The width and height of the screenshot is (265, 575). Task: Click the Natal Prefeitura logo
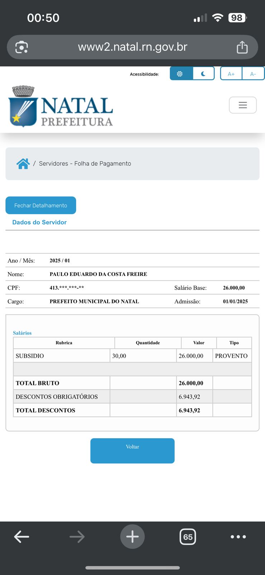[61, 106]
